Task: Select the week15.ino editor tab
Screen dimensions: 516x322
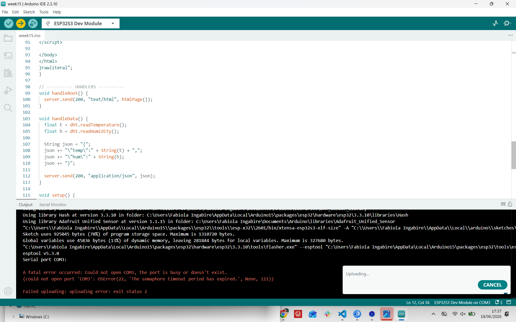Action: point(30,35)
